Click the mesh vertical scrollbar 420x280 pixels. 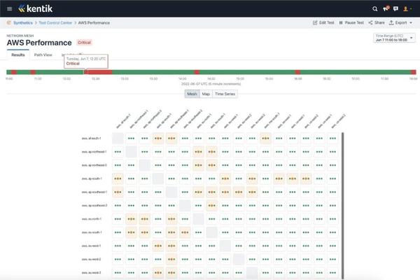click(x=342, y=206)
